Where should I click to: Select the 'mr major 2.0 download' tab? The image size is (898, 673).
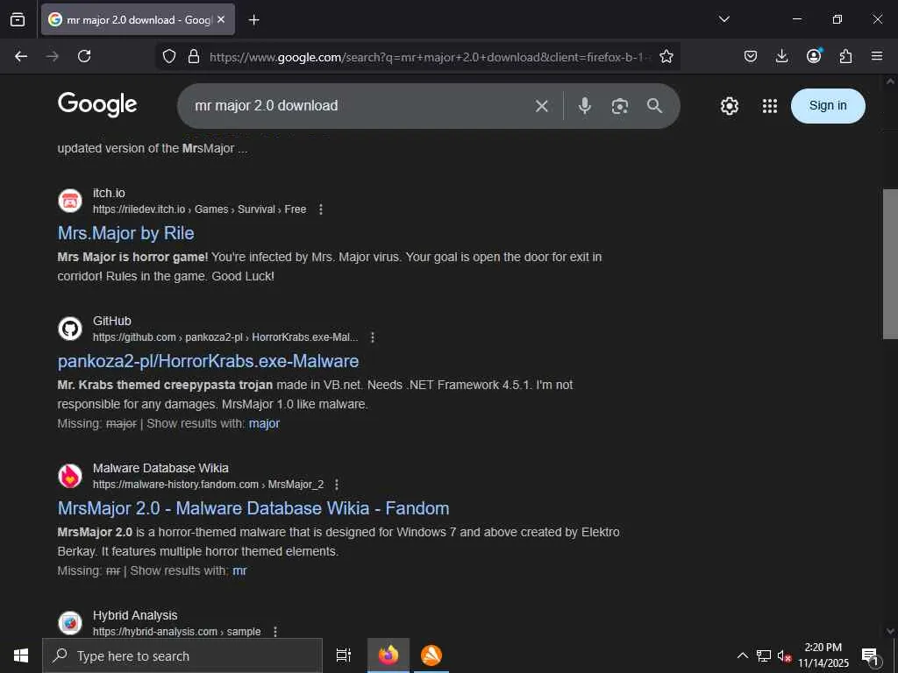(138, 19)
